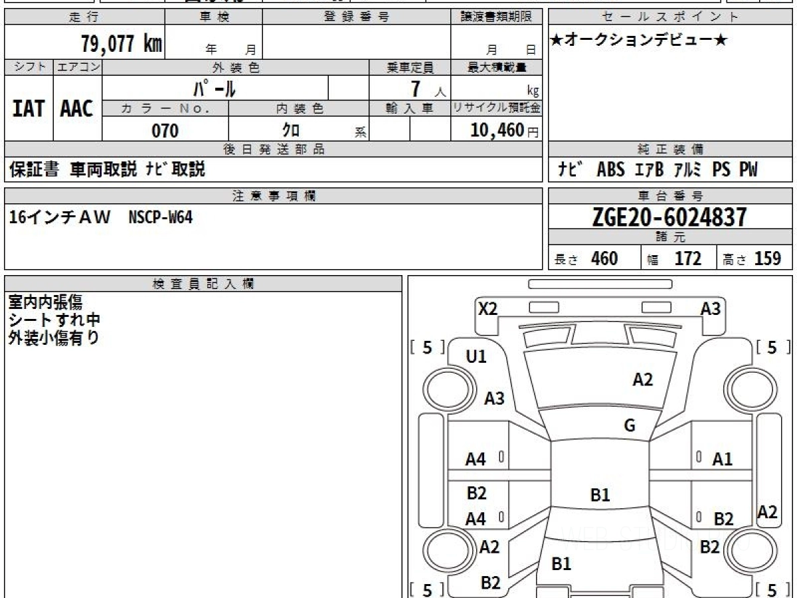
Task: Click the recycle deposit value 10,460円
Action: (x=505, y=130)
